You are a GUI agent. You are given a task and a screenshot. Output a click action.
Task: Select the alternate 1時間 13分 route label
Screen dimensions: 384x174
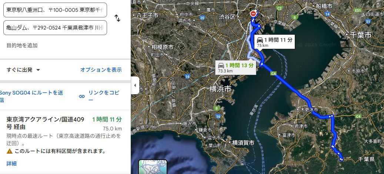click(236, 68)
